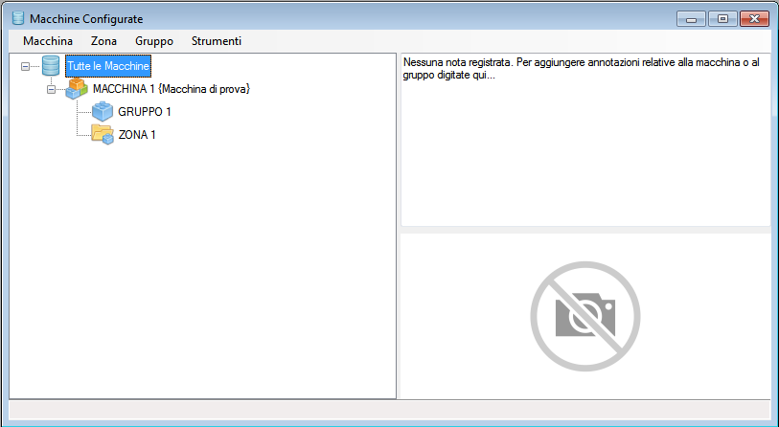The width and height of the screenshot is (779, 427).
Task: Click into the notes text area
Action: tap(585, 140)
